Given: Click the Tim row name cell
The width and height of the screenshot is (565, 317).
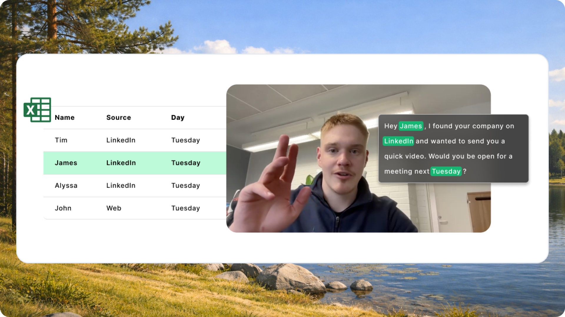Looking at the screenshot, I should pyautogui.click(x=61, y=140).
